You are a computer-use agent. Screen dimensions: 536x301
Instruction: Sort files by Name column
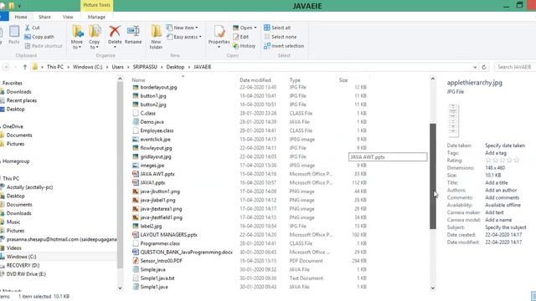click(138, 80)
